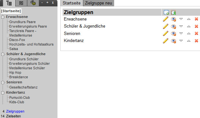Toggle visibility eye for Senioren
The width and height of the screenshot is (200, 118).
tap(173, 34)
